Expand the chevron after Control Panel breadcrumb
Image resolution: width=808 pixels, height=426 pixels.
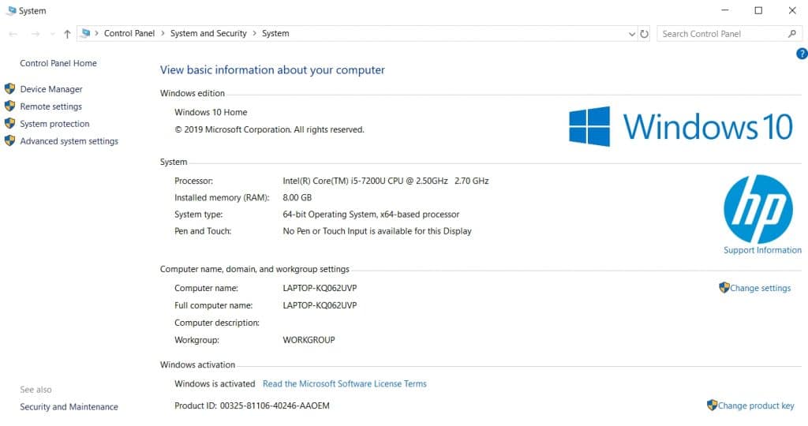click(163, 34)
